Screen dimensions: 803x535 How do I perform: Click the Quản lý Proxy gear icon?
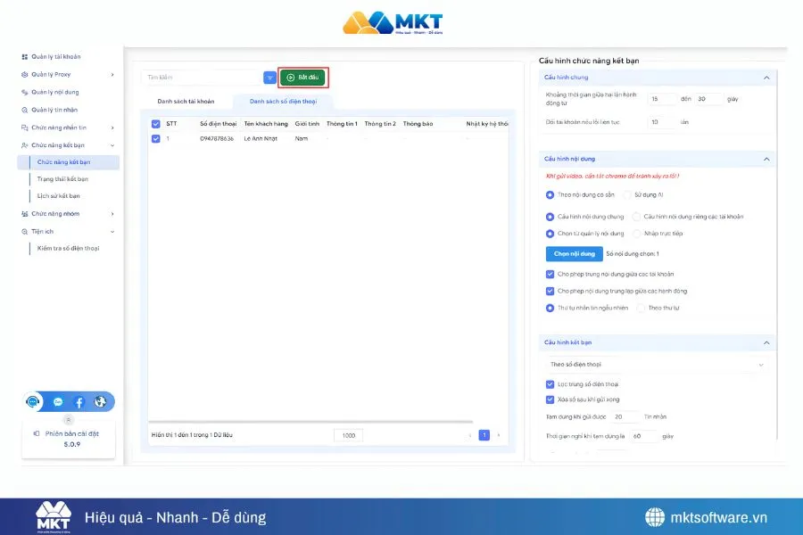pyautogui.click(x=24, y=74)
